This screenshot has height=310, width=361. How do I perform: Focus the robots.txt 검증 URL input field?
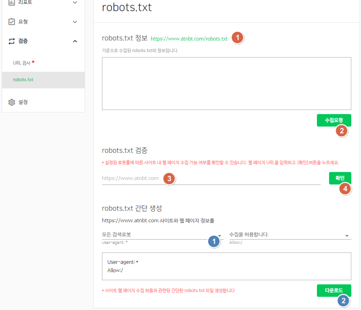point(211,178)
